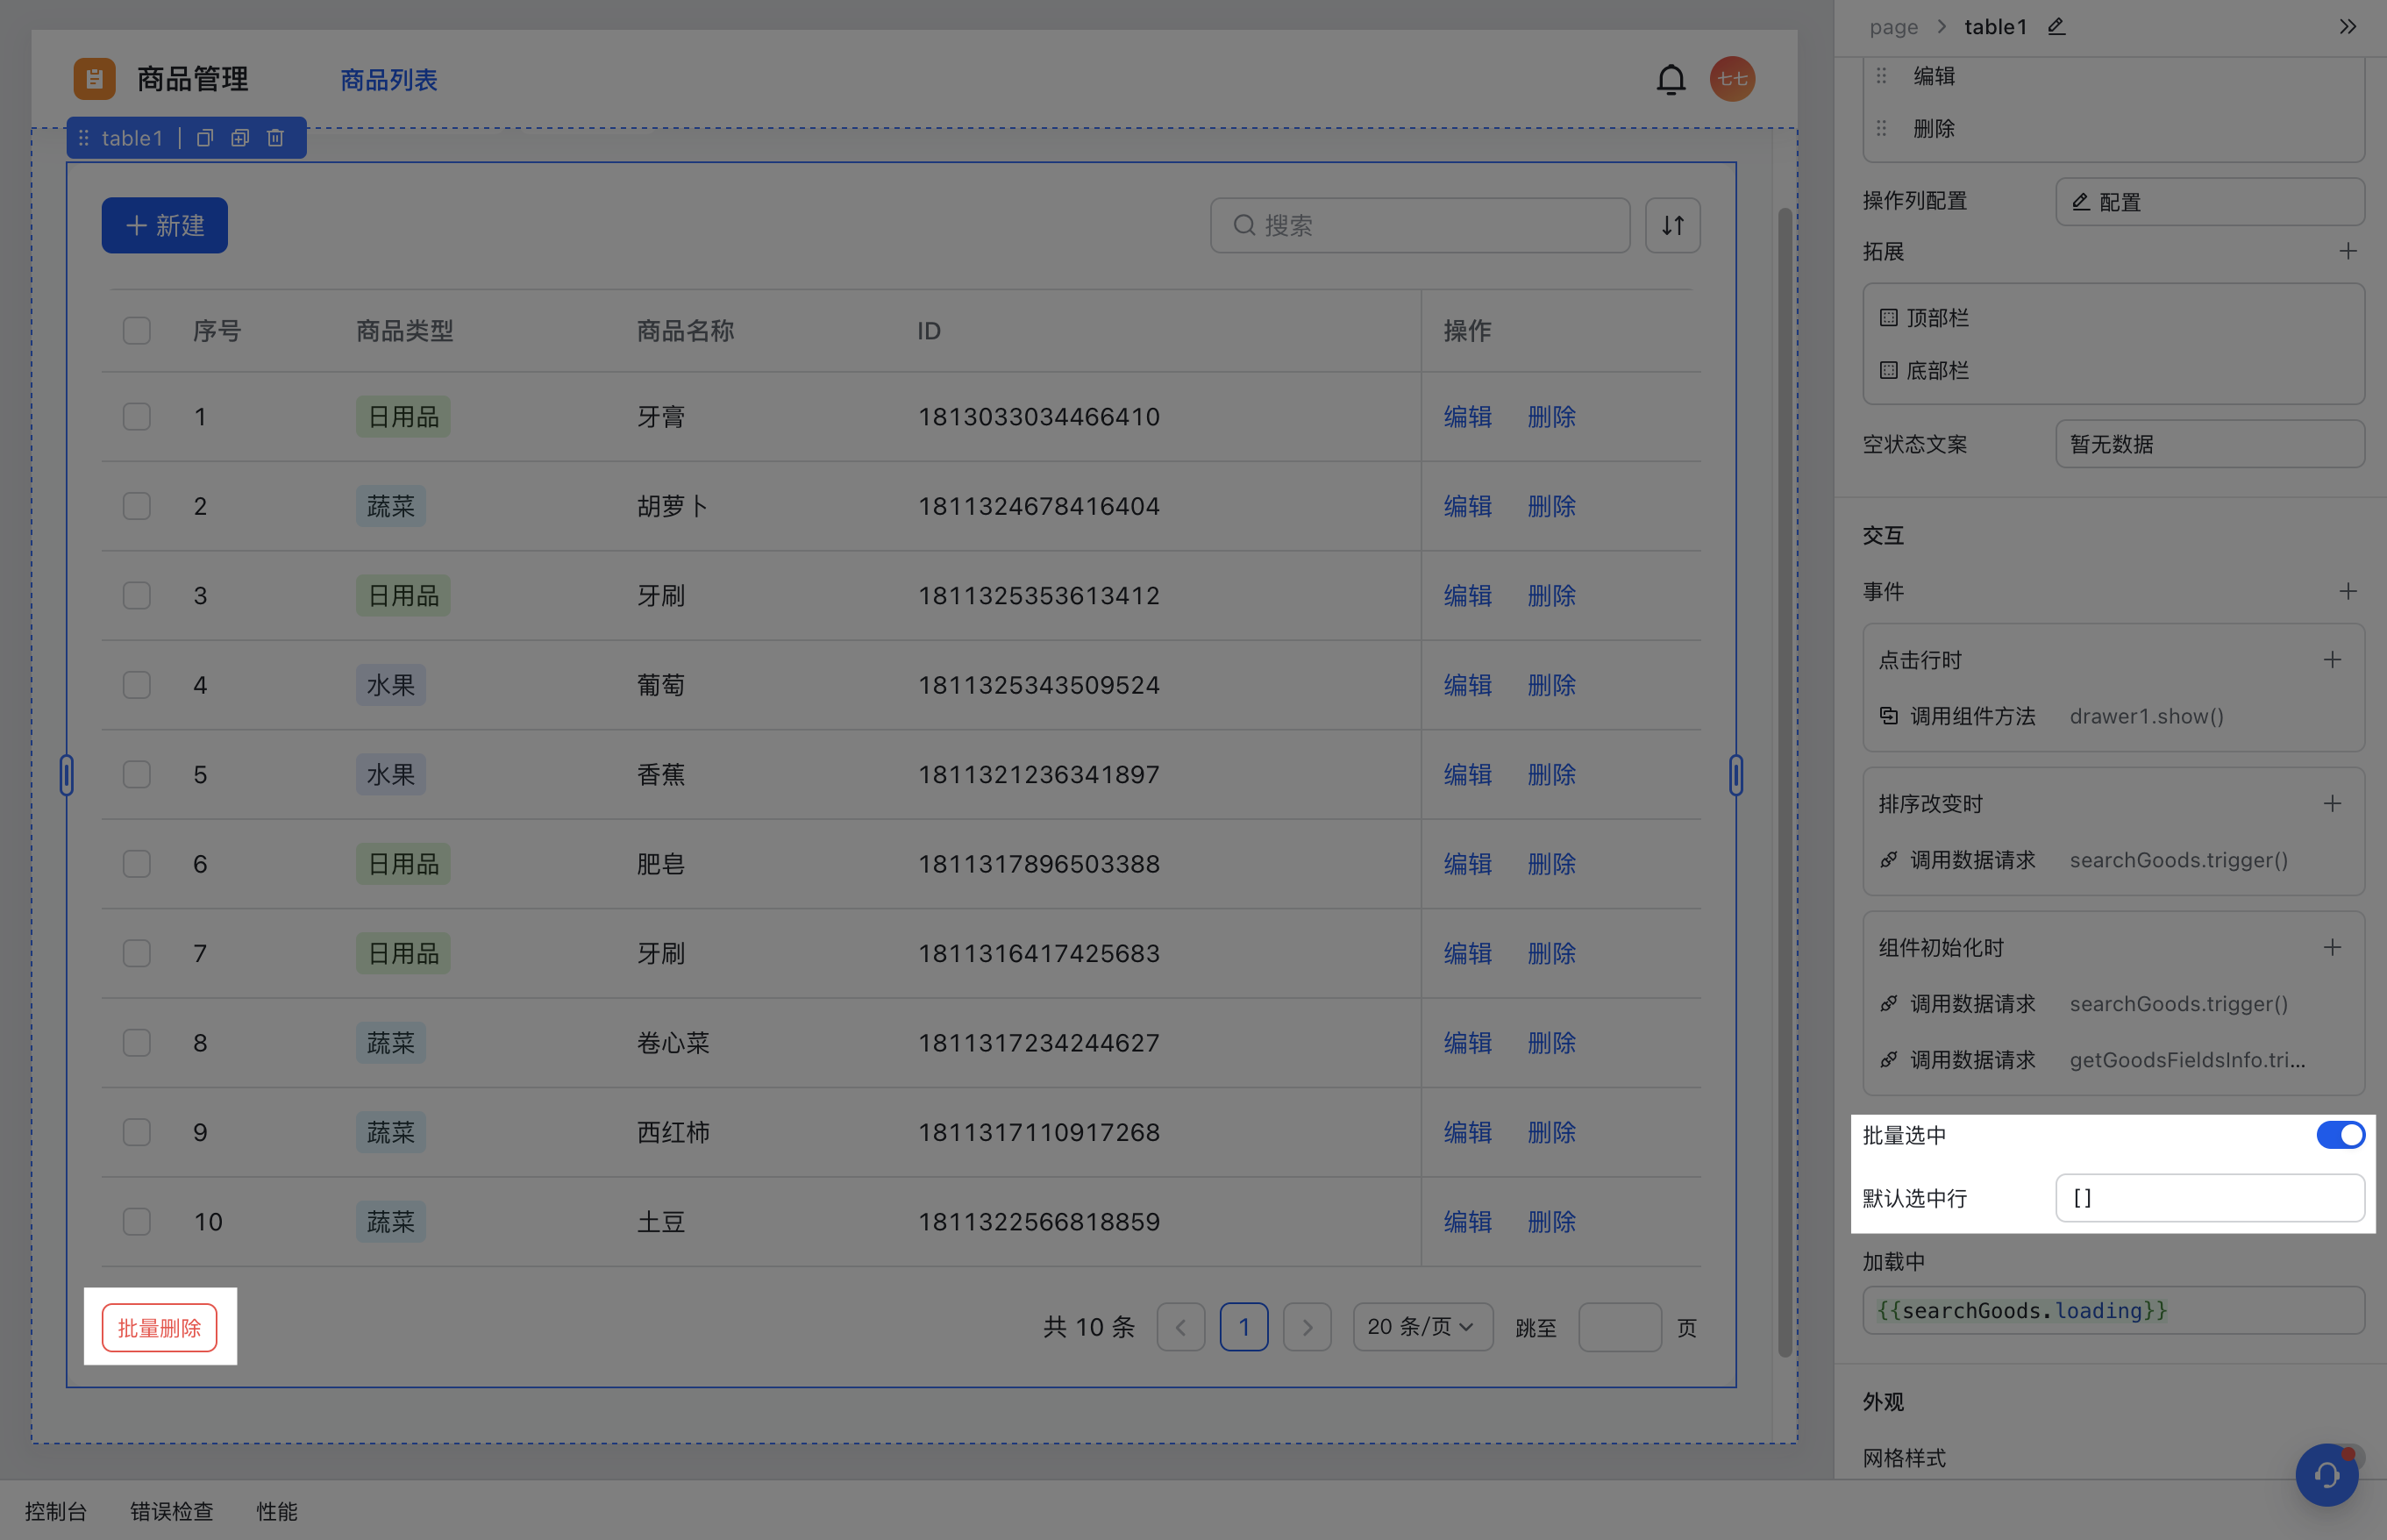This screenshot has width=2387, height=1540.
Task: Check the checkbox for row 8 卷心菜
Action: (137, 1043)
